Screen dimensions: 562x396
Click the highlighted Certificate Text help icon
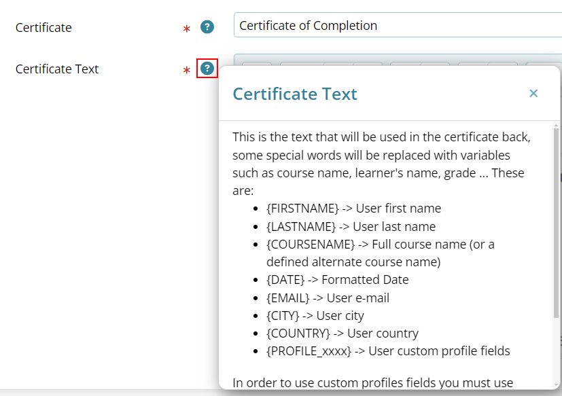click(x=207, y=68)
